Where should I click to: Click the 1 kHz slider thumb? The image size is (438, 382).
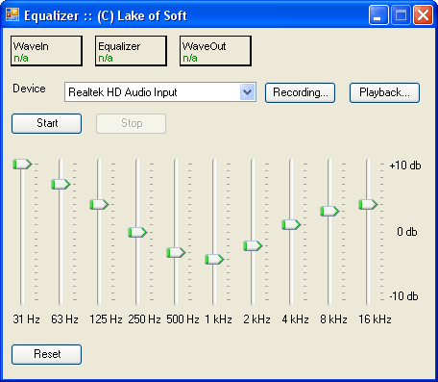[214, 259]
